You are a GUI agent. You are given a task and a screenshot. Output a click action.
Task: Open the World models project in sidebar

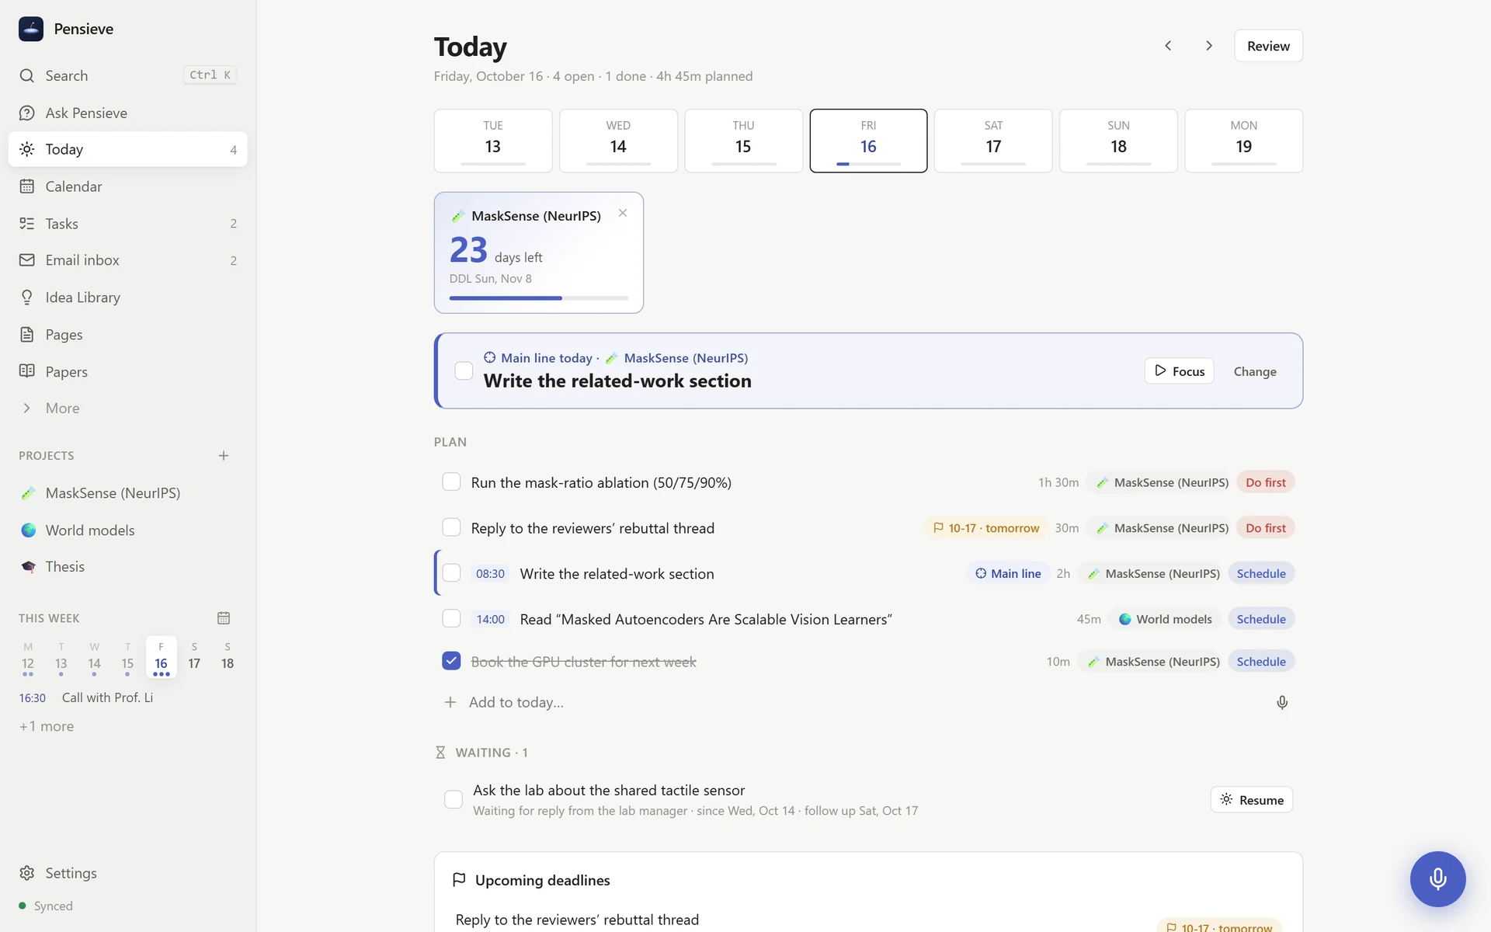coord(127,530)
